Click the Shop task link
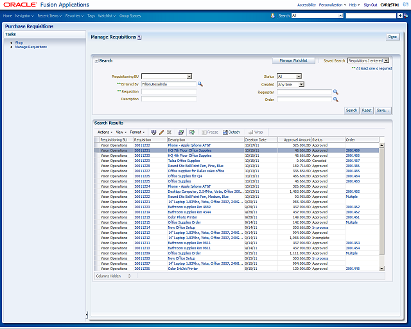 pos(19,42)
